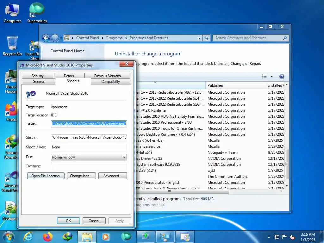Click the volume muted tray icon
Viewport: 324px width, 243px height.
292,237
